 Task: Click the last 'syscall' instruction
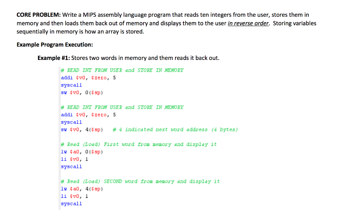coord(71,203)
